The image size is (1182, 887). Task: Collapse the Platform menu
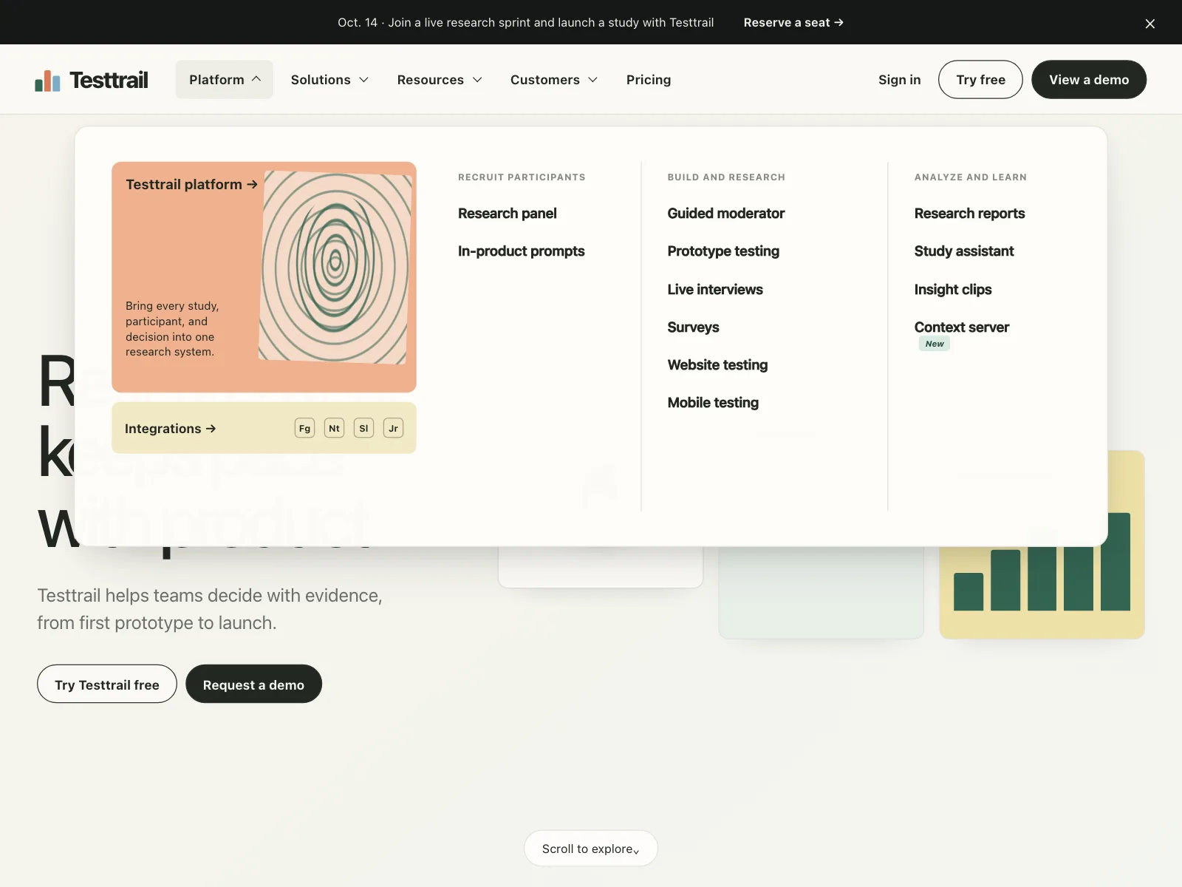[224, 79]
